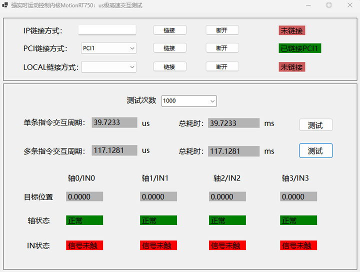The image size is (360, 272).
Task: Click the IP链接方式 address input field
Action: (x=107, y=30)
